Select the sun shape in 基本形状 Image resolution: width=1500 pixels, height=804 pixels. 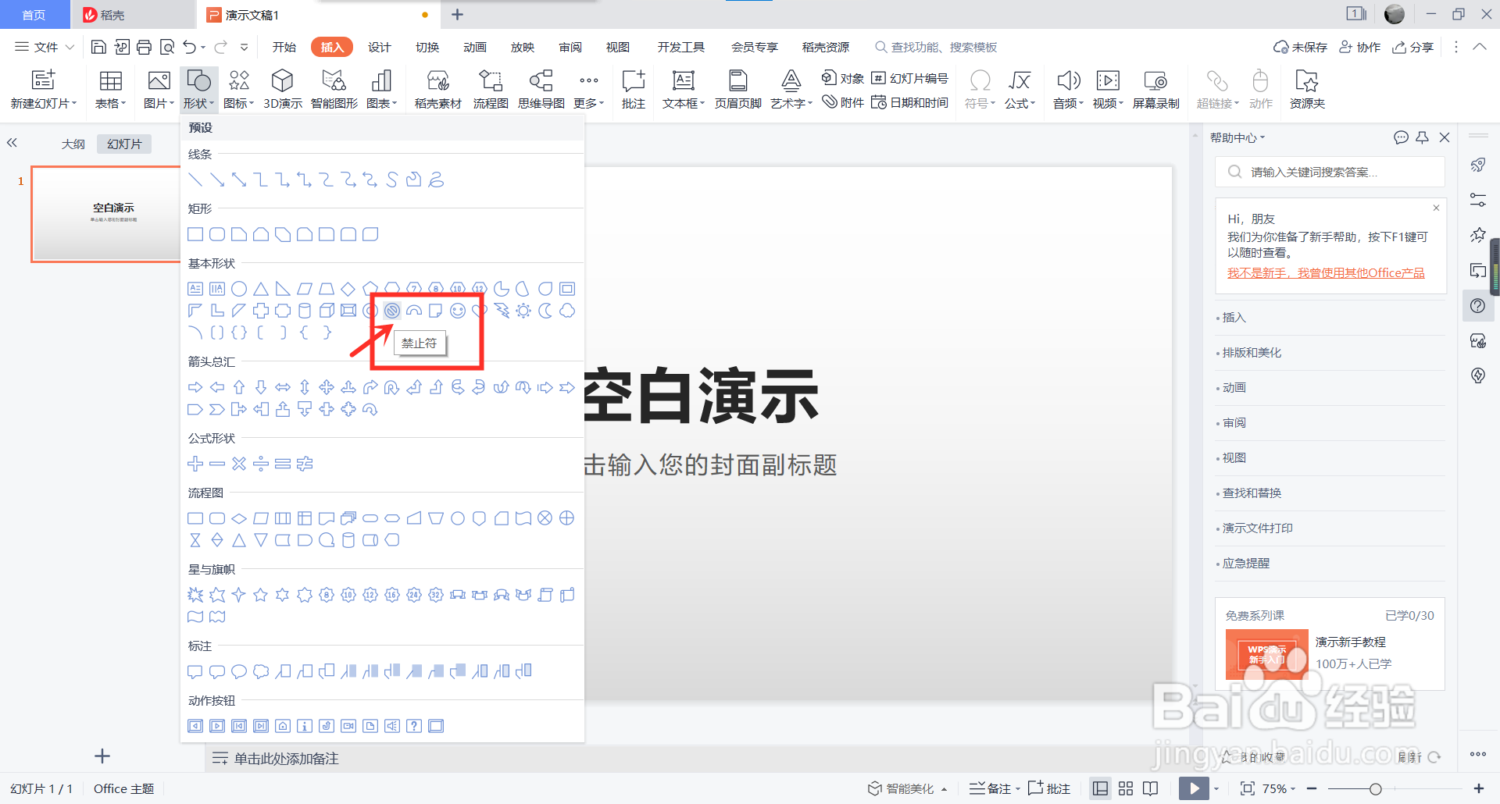click(523, 311)
